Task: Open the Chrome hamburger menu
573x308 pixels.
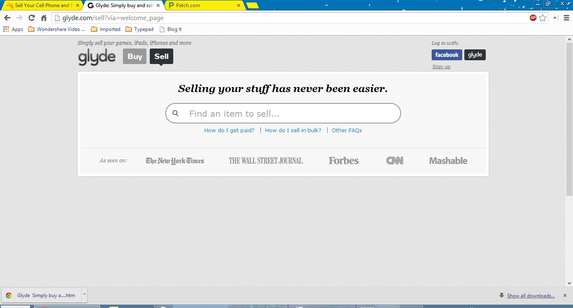Action: coord(566,18)
